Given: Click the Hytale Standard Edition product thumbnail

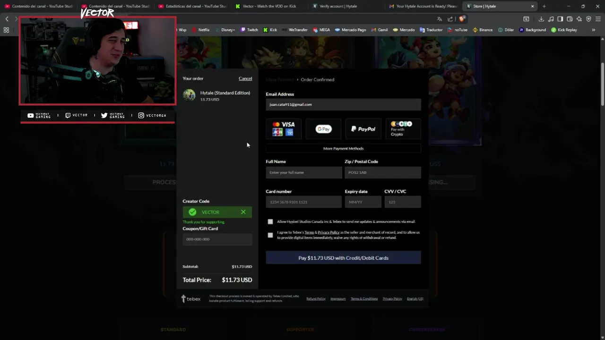Looking at the screenshot, I should coord(189,95).
